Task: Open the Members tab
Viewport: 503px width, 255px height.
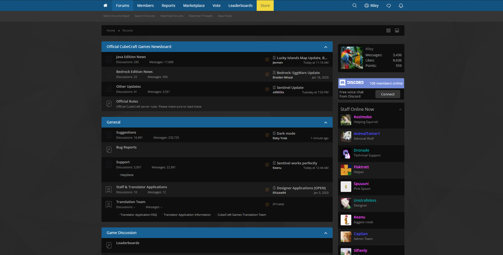Action: pos(145,6)
